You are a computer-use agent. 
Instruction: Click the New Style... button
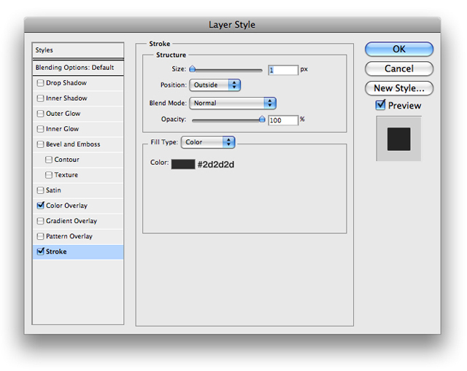pyautogui.click(x=399, y=88)
